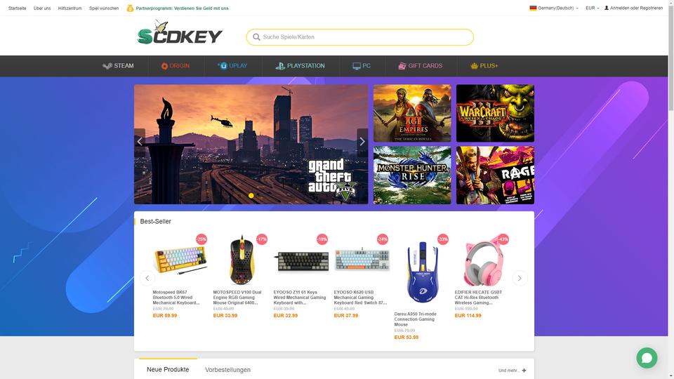Image resolution: width=674 pixels, height=379 pixels.
Task: Click Anmelden oder Registrieren link
Action: click(636, 8)
